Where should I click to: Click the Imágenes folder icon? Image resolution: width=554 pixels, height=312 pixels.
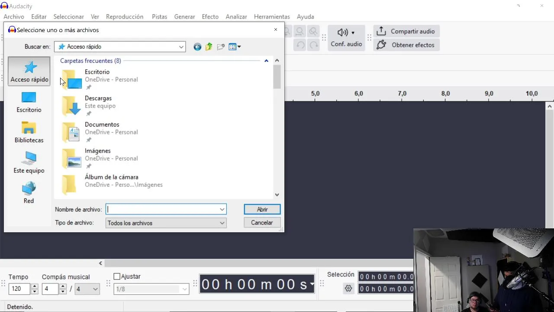coord(71,159)
